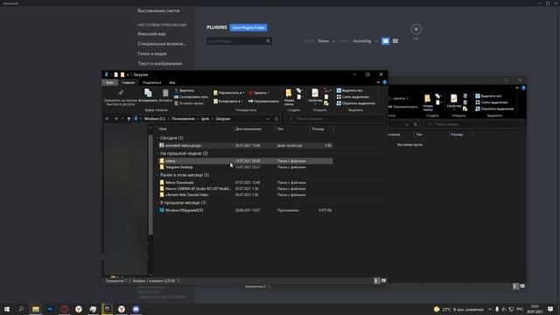Image resolution: width=560 pixels, height=315 pixels.
Task: Switch Downloads window to large icons view
Action: 383,281
